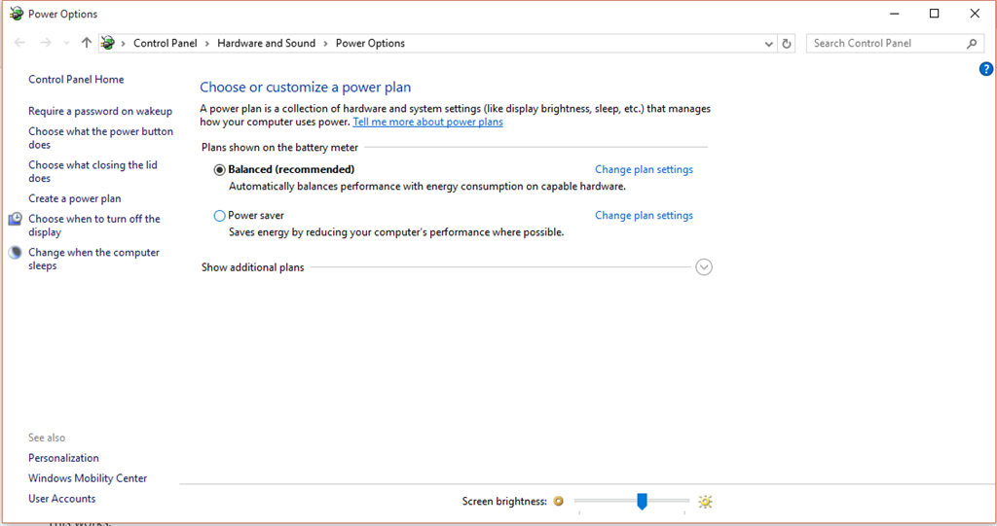Open Tell me more about power plans
Image resolution: width=997 pixels, height=526 pixels.
point(428,122)
